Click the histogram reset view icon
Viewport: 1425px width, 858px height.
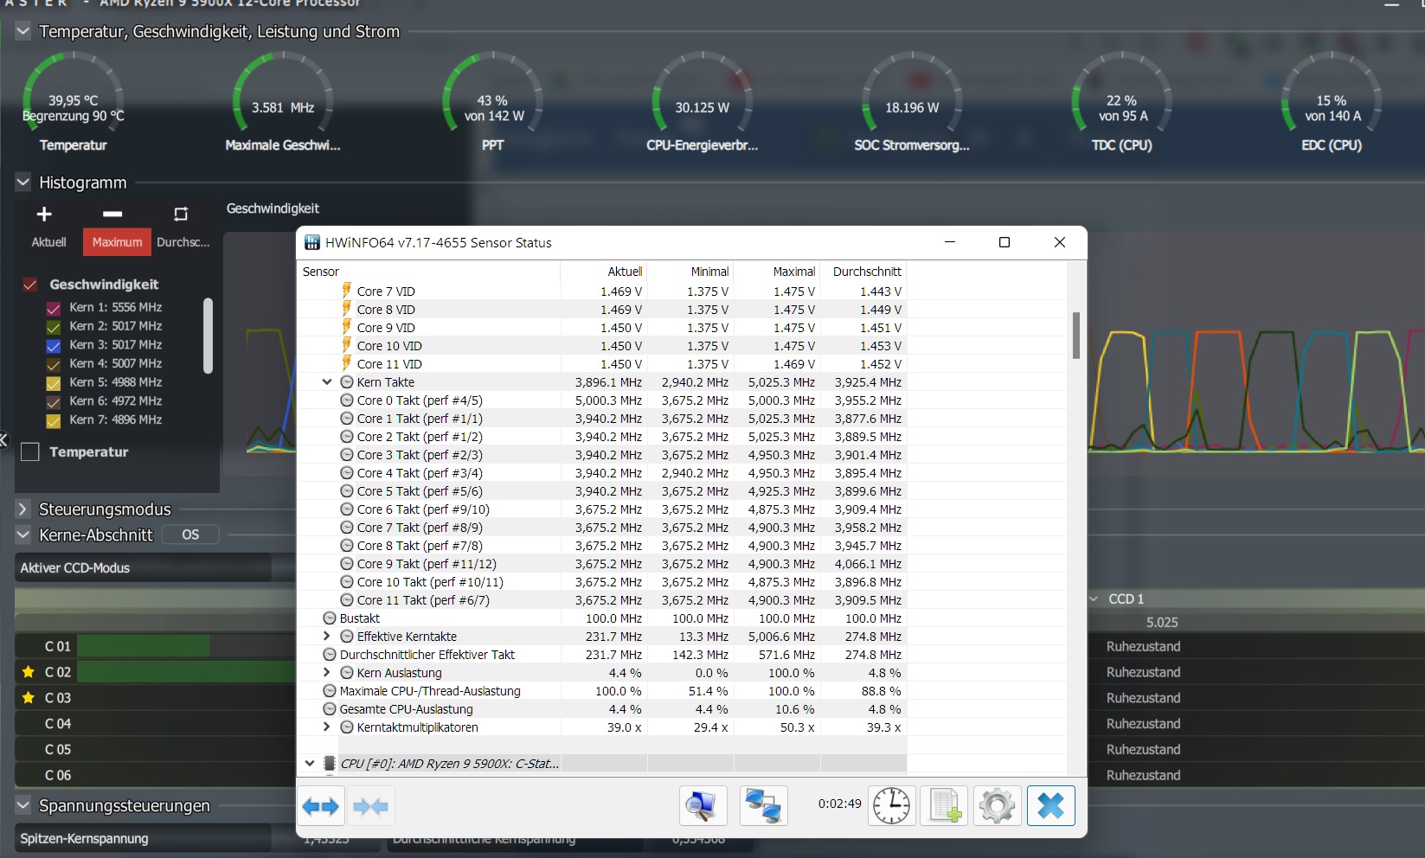pos(181,214)
